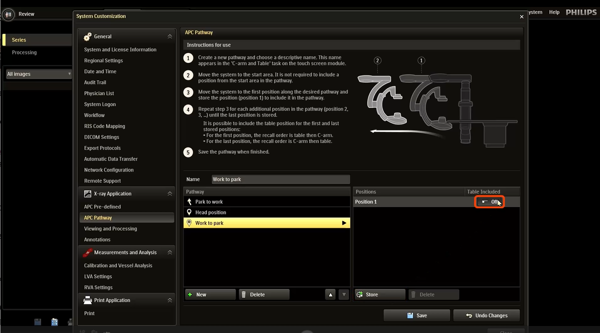Collapse the Measurements and Analysis section

click(170, 252)
